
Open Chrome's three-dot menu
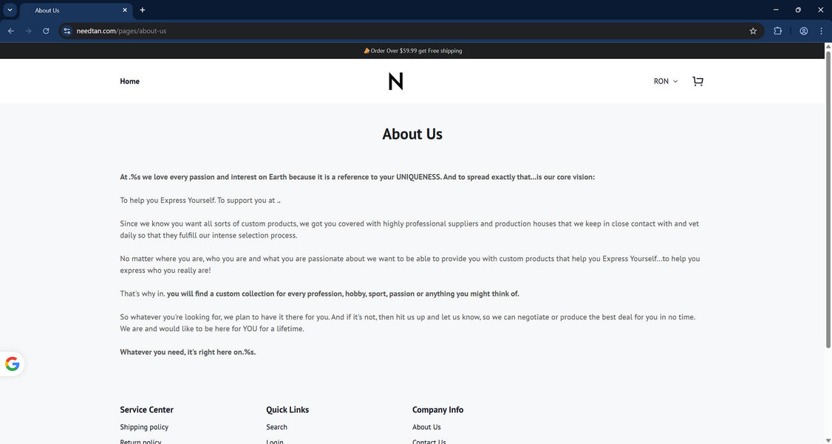821,31
